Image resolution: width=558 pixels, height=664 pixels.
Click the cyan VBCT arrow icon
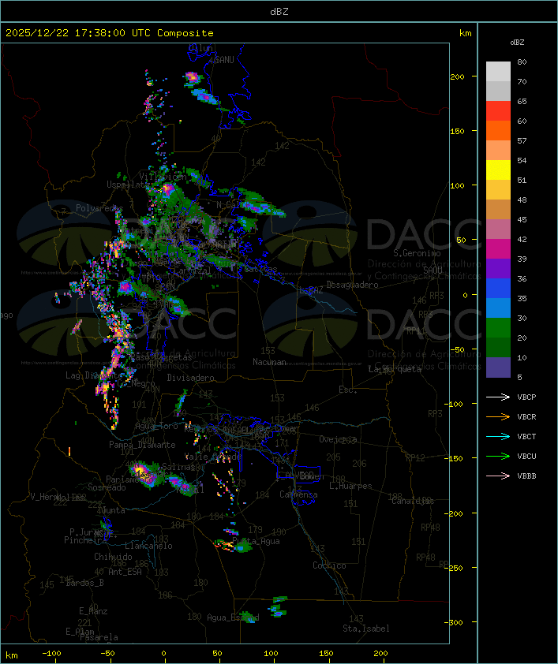pyautogui.click(x=498, y=436)
